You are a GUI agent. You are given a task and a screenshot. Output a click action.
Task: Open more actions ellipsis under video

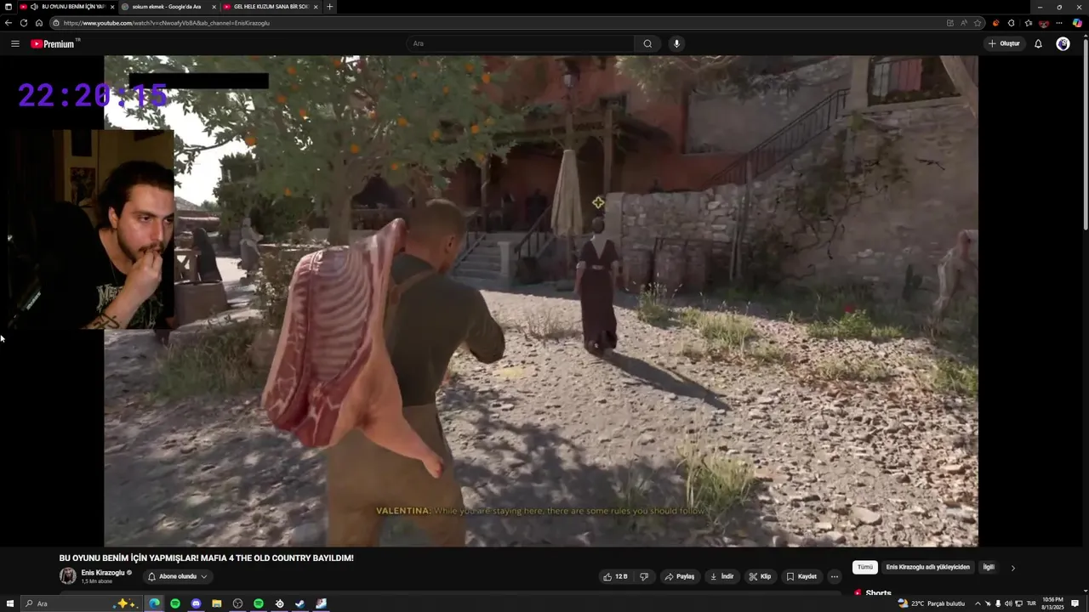point(835,576)
